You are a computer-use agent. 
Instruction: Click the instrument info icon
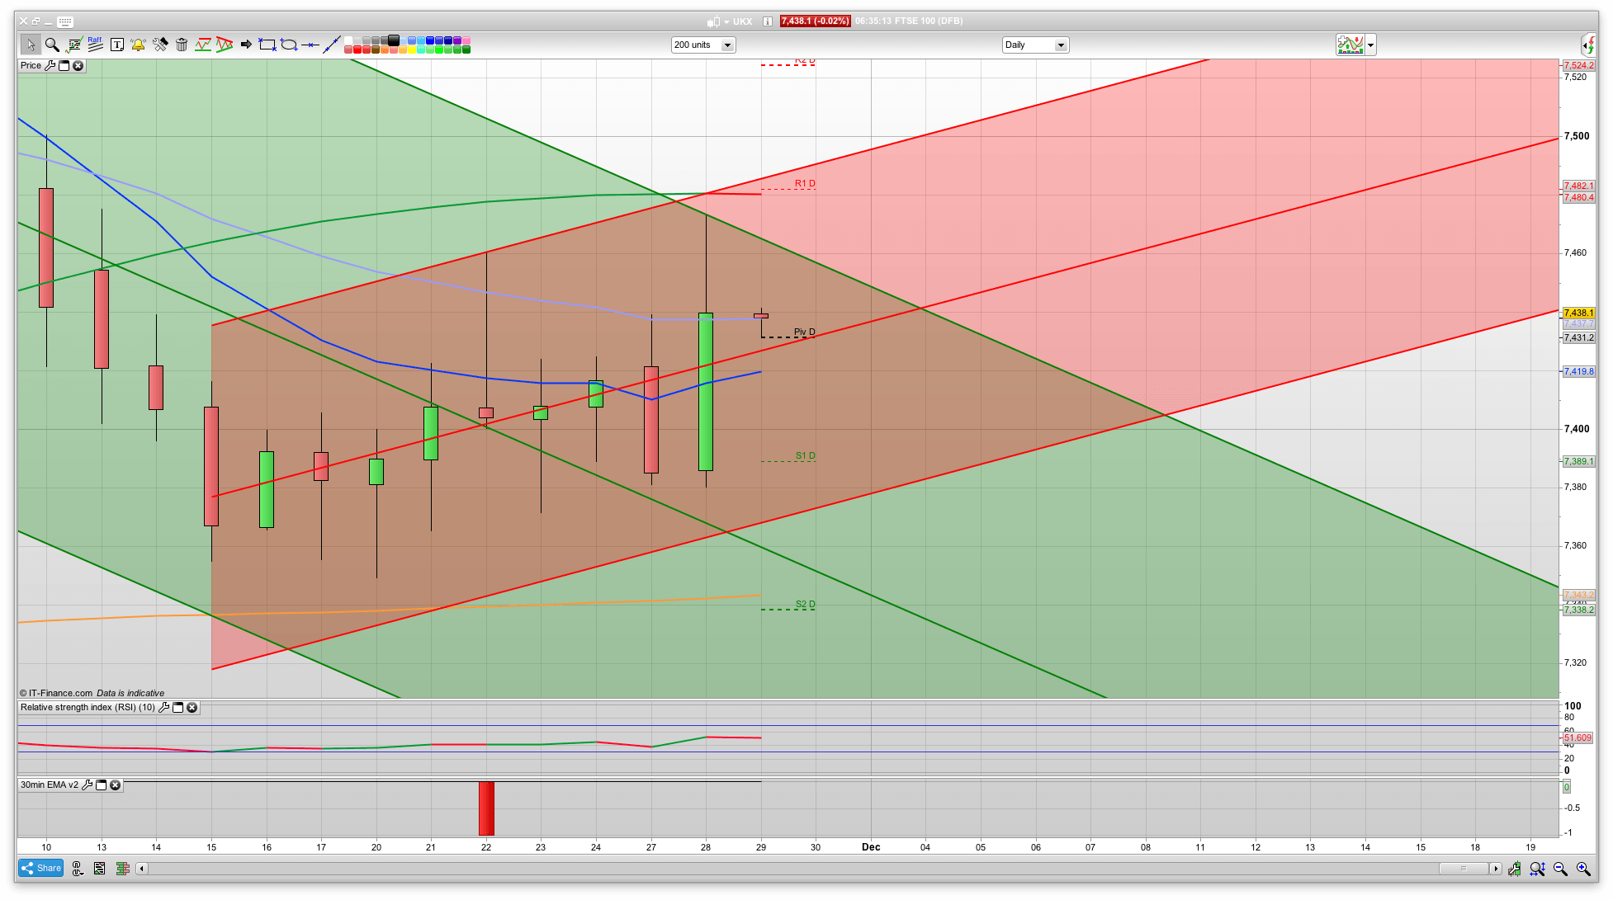[x=768, y=21]
